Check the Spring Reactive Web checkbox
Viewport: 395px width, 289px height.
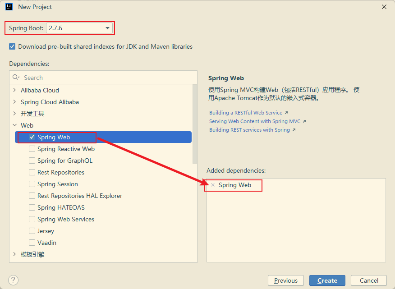pyautogui.click(x=32, y=149)
